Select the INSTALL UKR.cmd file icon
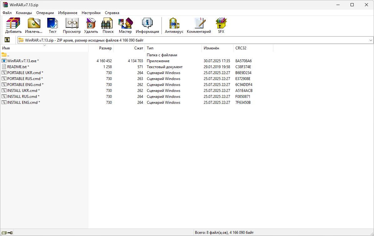The image size is (374, 236). click(4, 91)
